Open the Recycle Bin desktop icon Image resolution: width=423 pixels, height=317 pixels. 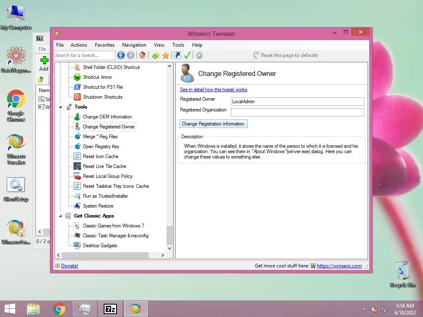[x=402, y=274]
